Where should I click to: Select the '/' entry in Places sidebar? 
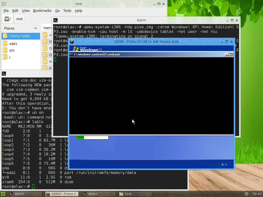[21, 57]
